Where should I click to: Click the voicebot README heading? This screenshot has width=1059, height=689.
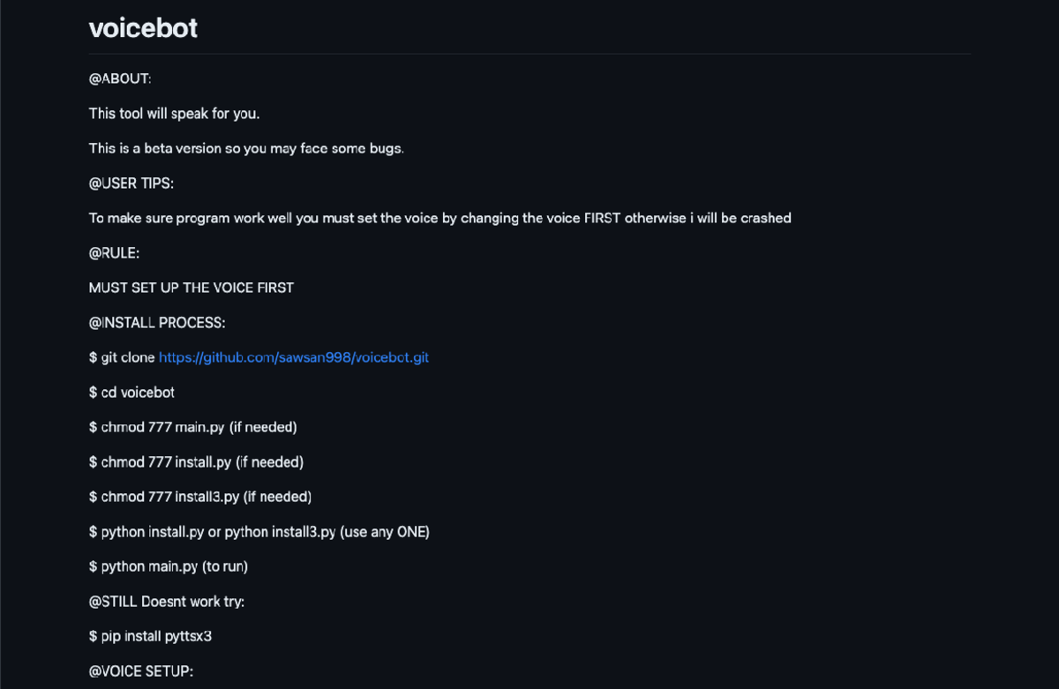coord(143,28)
